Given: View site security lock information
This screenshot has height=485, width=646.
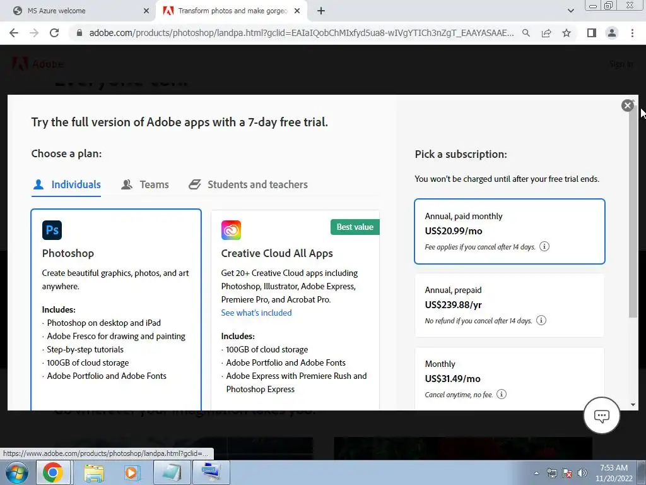Looking at the screenshot, I should (79, 33).
